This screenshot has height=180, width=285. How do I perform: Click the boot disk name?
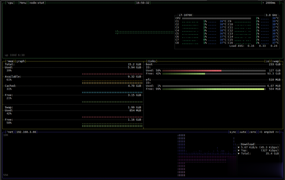pos(149,64)
